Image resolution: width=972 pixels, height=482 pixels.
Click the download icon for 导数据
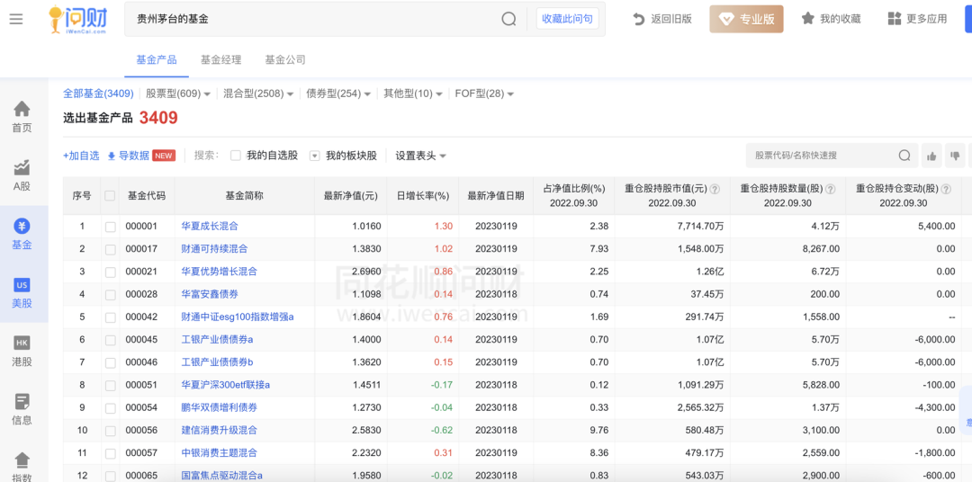[x=112, y=156]
